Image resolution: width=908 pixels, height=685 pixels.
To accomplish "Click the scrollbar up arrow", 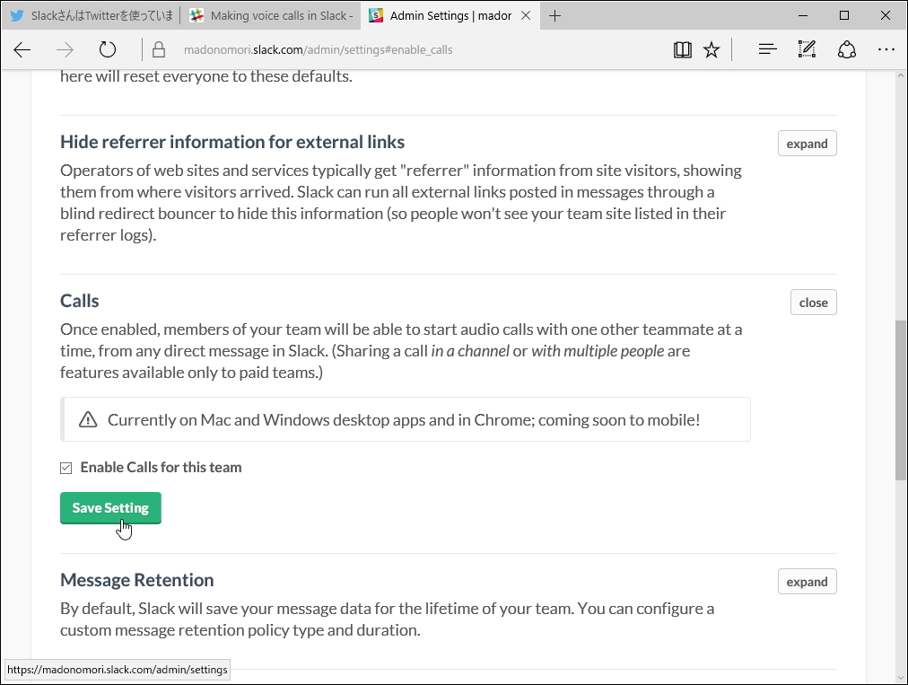I will pos(901,76).
